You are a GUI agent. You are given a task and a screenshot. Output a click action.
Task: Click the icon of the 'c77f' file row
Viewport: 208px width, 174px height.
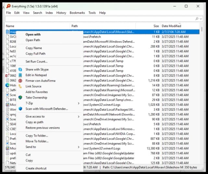pyautogui.click(x=7, y=61)
